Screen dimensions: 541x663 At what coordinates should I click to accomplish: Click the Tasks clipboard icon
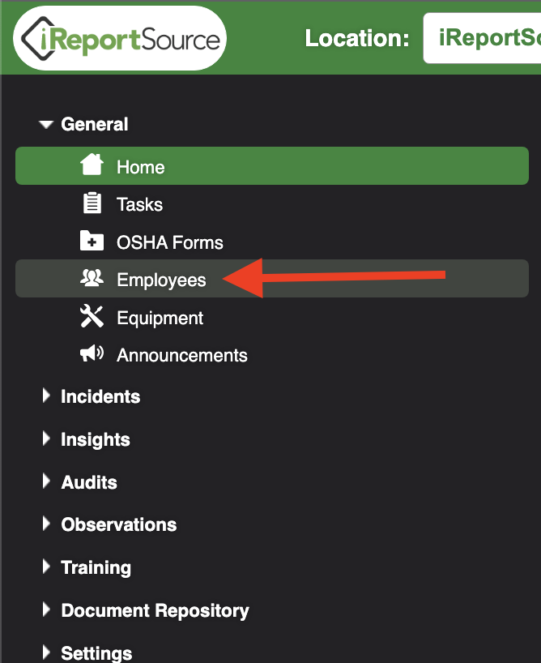tap(92, 203)
